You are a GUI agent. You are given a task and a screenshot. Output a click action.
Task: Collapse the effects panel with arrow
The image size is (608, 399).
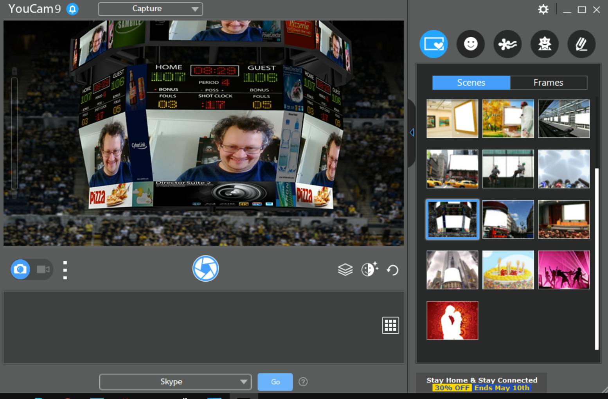(x=412, y=133)
